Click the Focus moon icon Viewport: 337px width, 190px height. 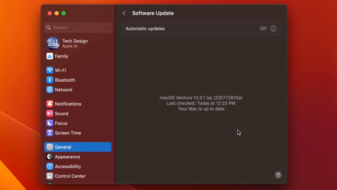(x=49, y=123)
